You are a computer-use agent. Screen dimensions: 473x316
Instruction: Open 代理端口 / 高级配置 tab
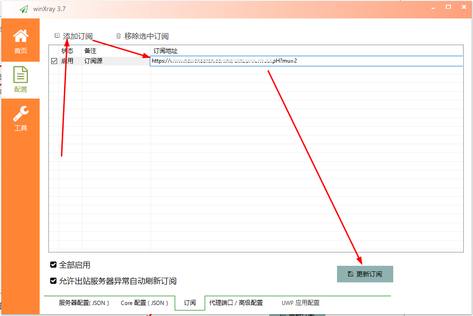tap(236, 303)
